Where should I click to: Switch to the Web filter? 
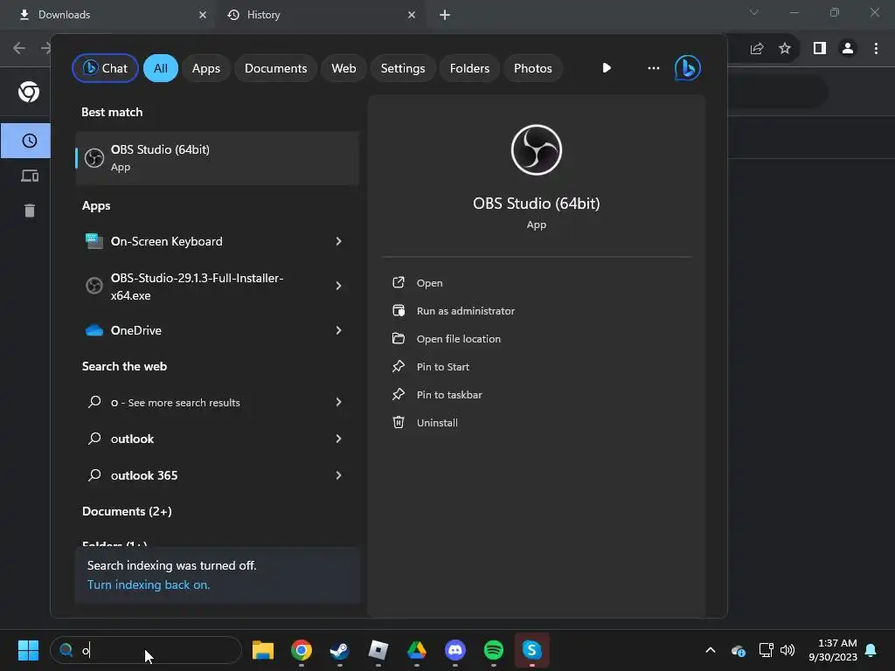[343, 68]
